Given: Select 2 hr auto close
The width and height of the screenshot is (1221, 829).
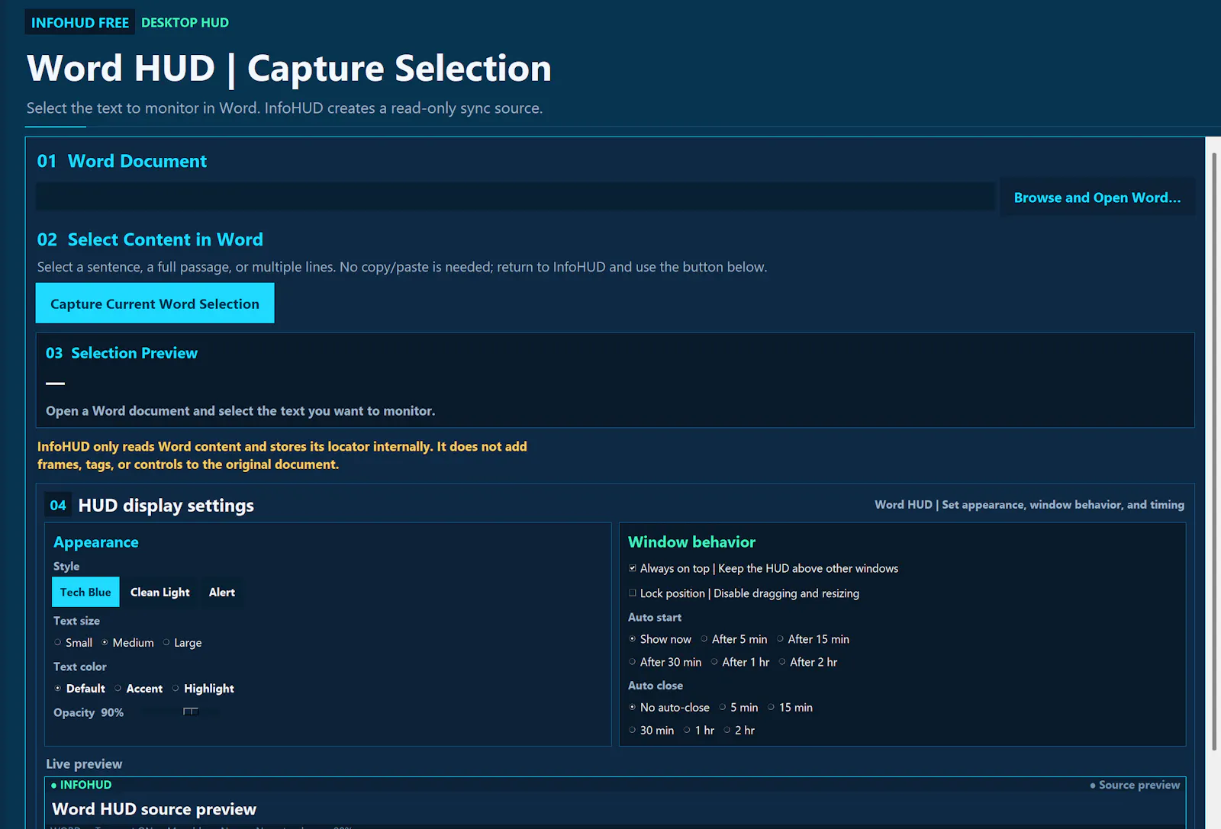Looking at the screenshot, I should pos(739,731).
